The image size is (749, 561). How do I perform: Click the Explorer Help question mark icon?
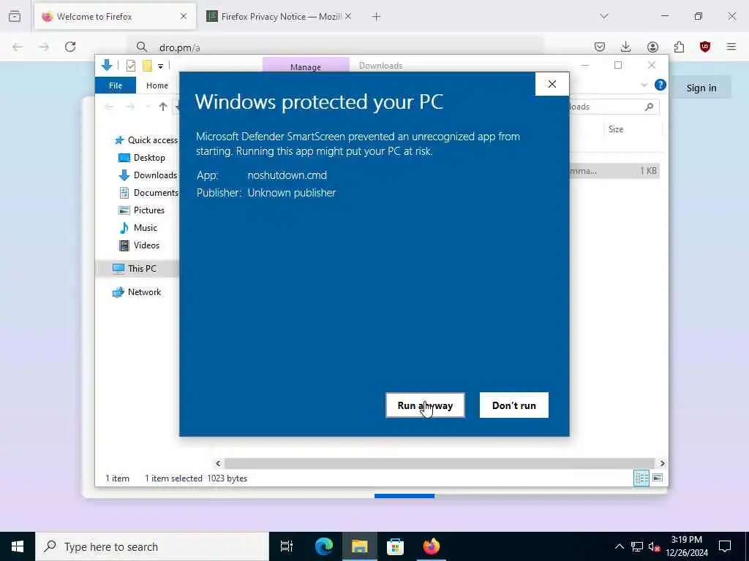click(660, 85)
